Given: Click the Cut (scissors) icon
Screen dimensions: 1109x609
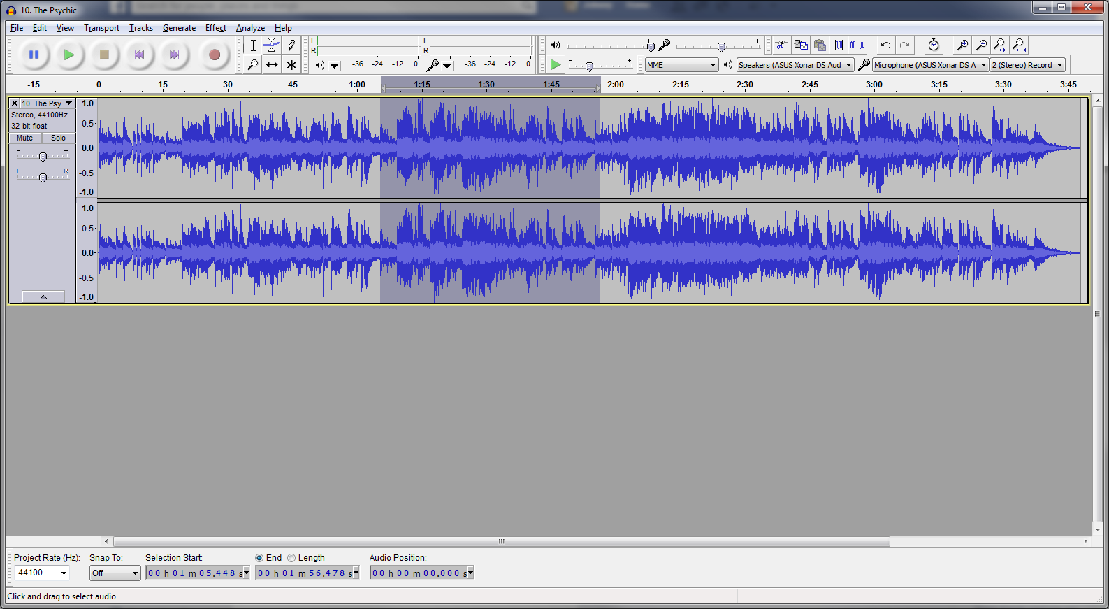Looking at the screenshot, I should tap(782, 45).
